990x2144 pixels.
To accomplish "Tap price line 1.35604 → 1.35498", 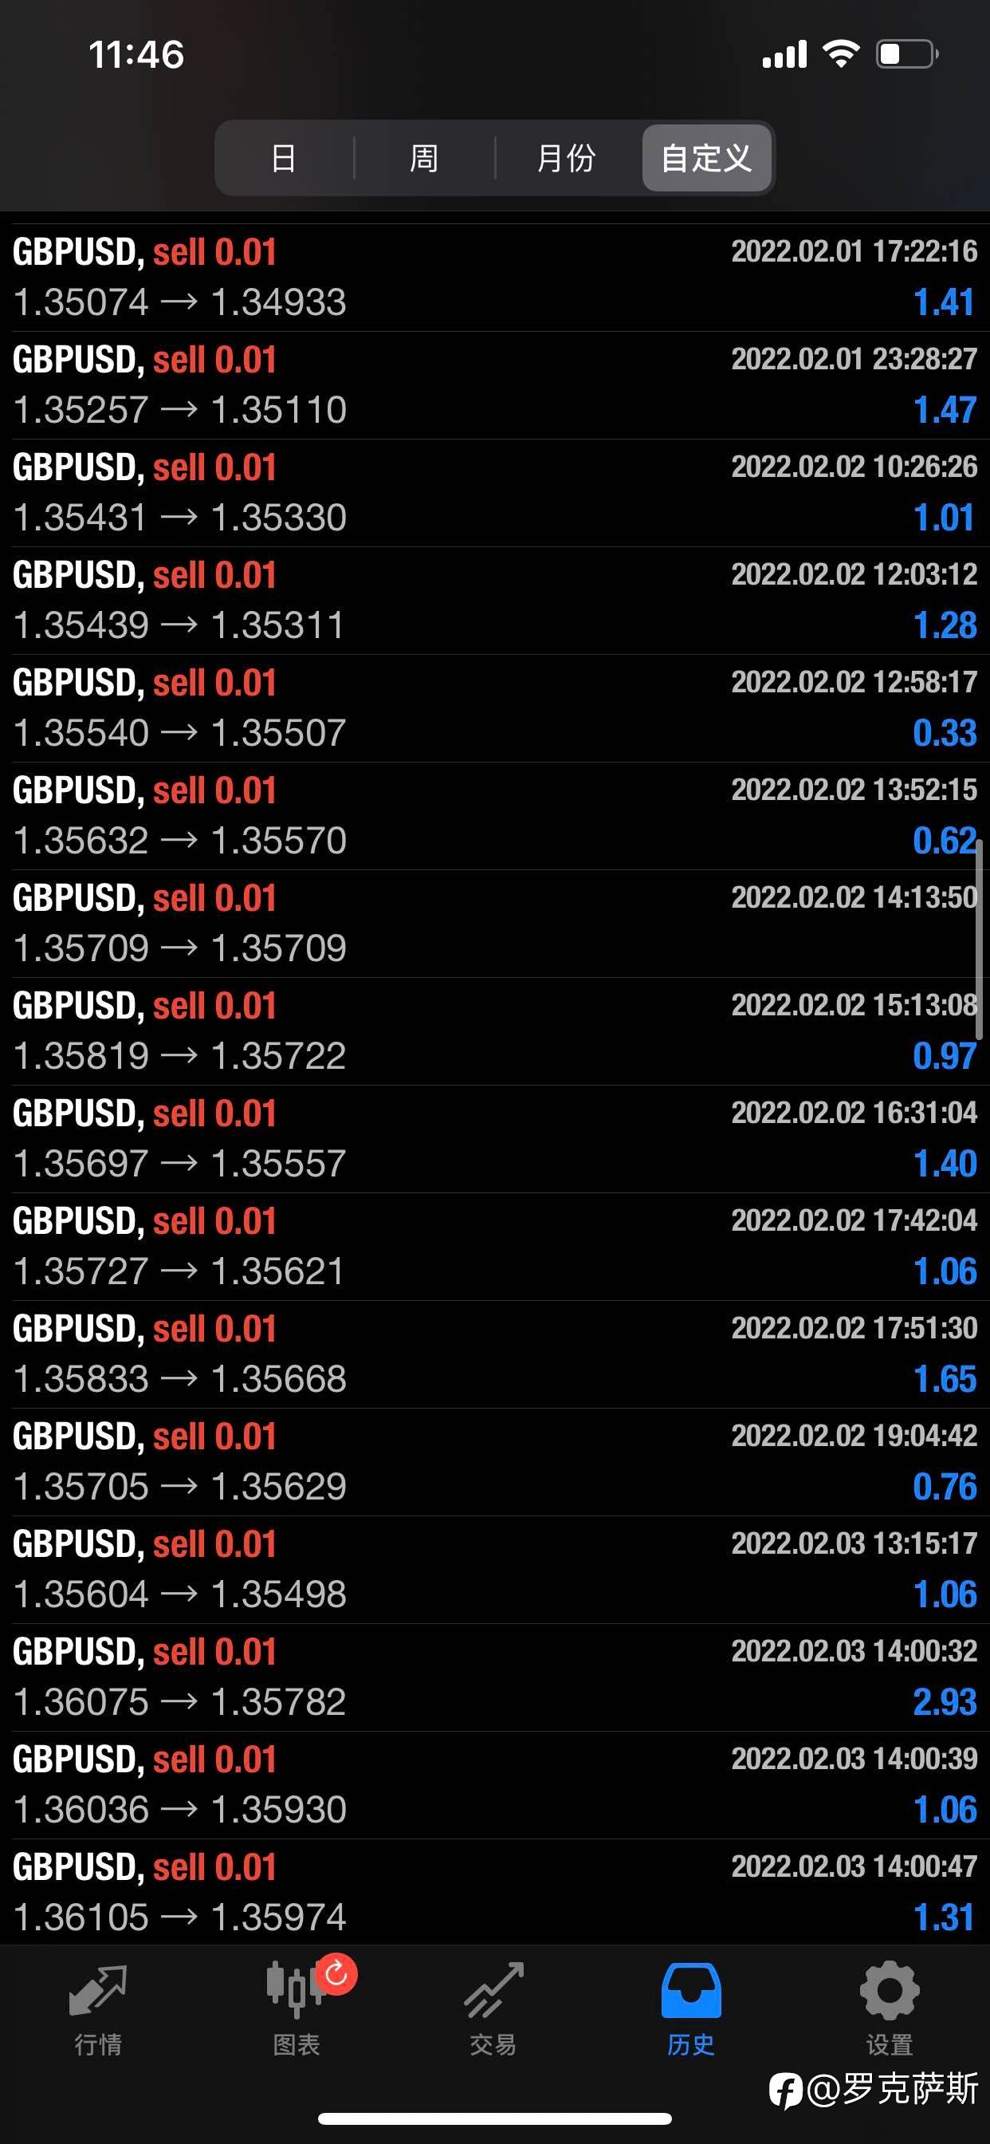I will [179, 1594].
